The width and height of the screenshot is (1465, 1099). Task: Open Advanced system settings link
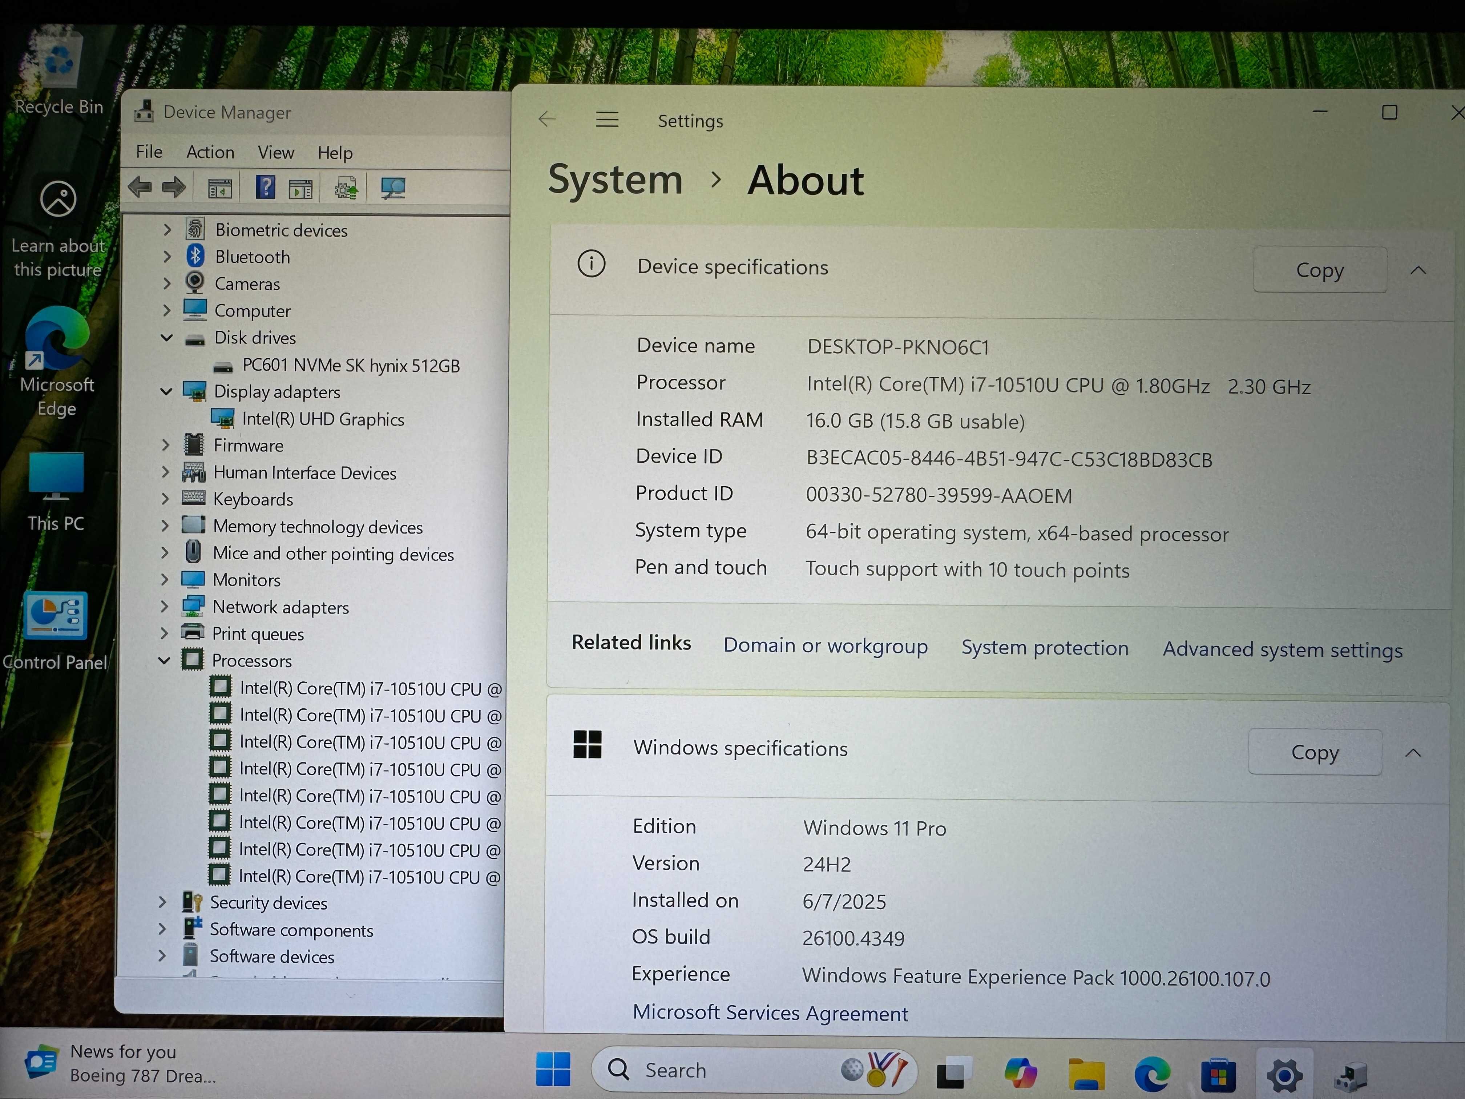point(1282,650)
